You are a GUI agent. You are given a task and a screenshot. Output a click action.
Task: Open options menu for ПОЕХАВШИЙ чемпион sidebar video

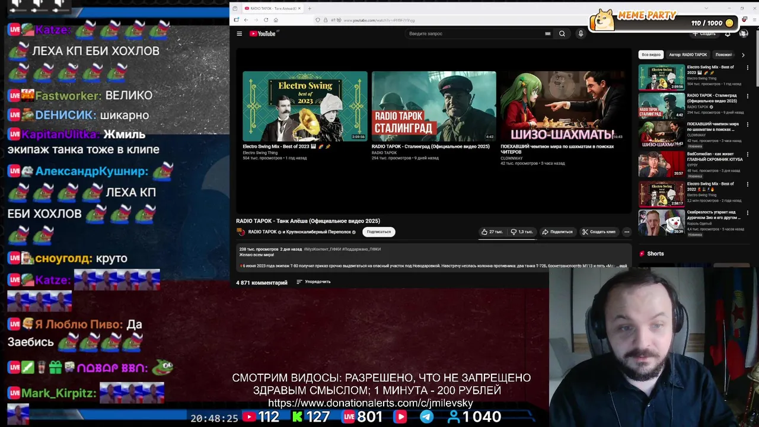tap(747, 125)
